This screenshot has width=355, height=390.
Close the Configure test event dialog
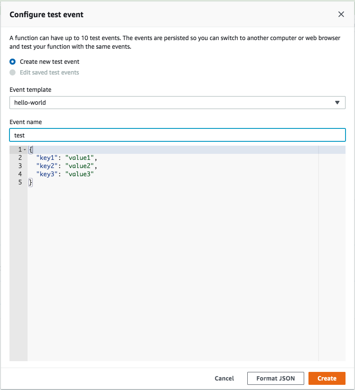pyautogui.click(x=341, y=14)
